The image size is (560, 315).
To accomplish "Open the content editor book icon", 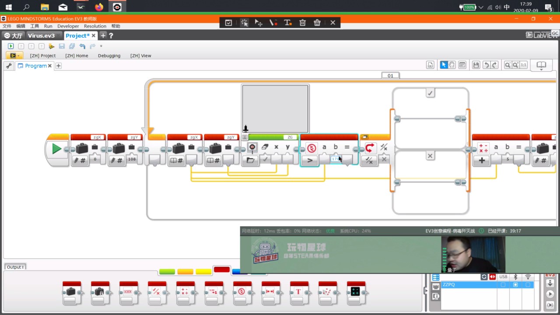I will 541,65.
